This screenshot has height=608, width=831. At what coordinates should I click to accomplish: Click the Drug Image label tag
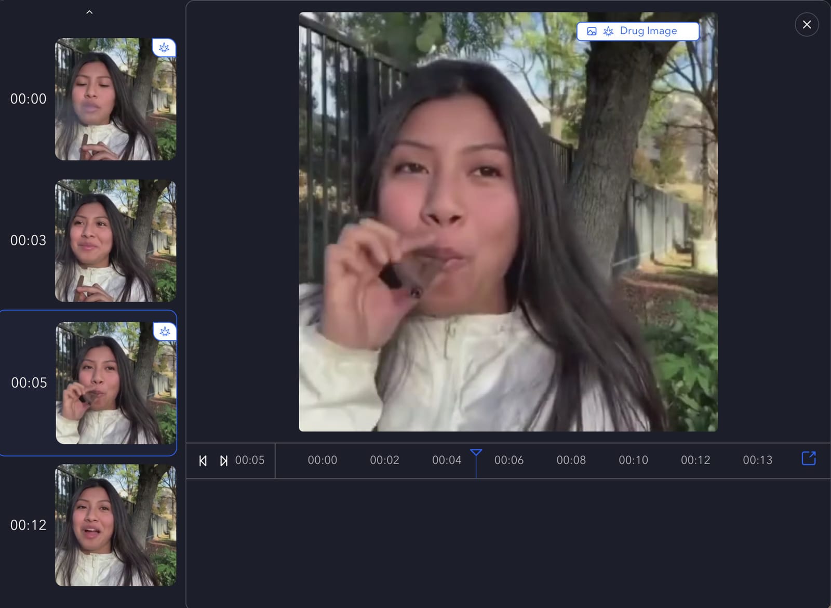pos(638,31)
